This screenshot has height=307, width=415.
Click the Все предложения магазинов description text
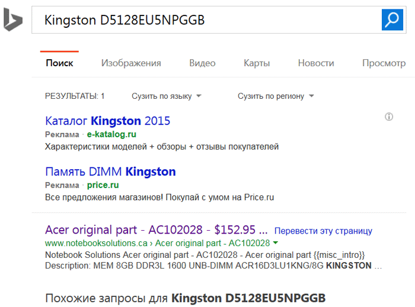[x=159, y=197]
